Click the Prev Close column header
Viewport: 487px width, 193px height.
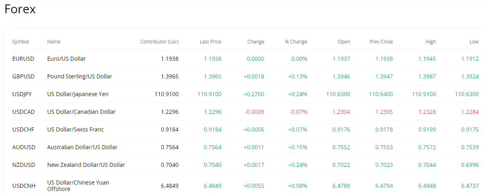point(381,42)
